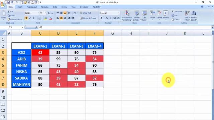
Task: Decrease cell indent
Action: [x=69, y=18]
